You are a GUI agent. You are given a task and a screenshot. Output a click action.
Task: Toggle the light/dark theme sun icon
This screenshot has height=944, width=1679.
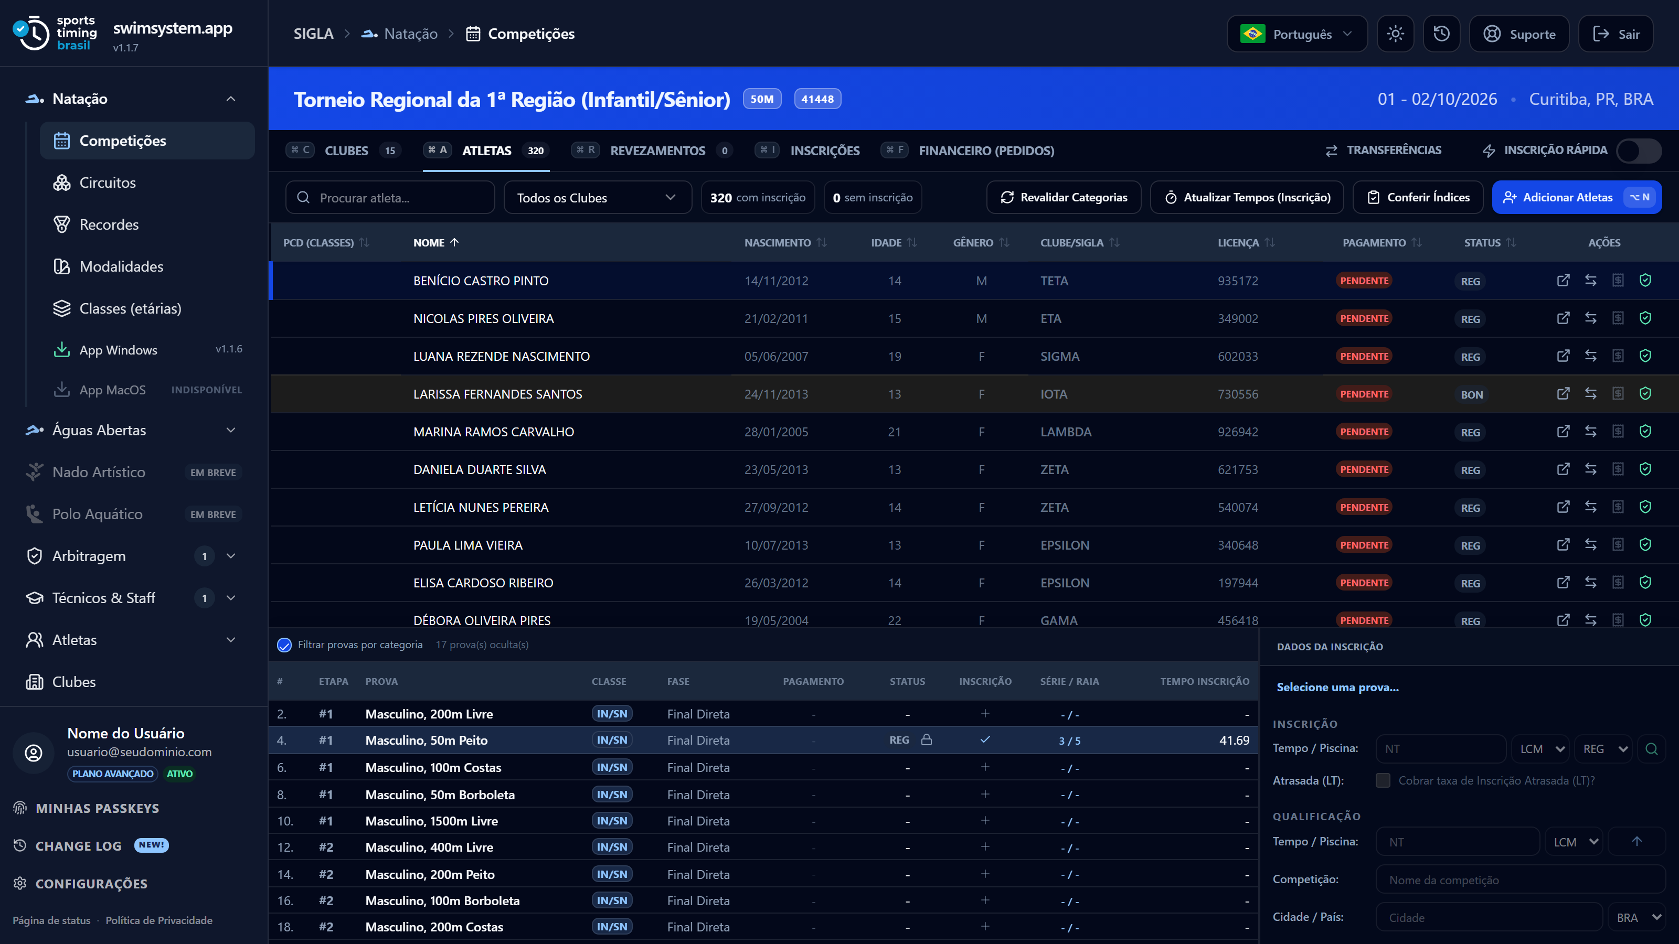pos(1395,34)
